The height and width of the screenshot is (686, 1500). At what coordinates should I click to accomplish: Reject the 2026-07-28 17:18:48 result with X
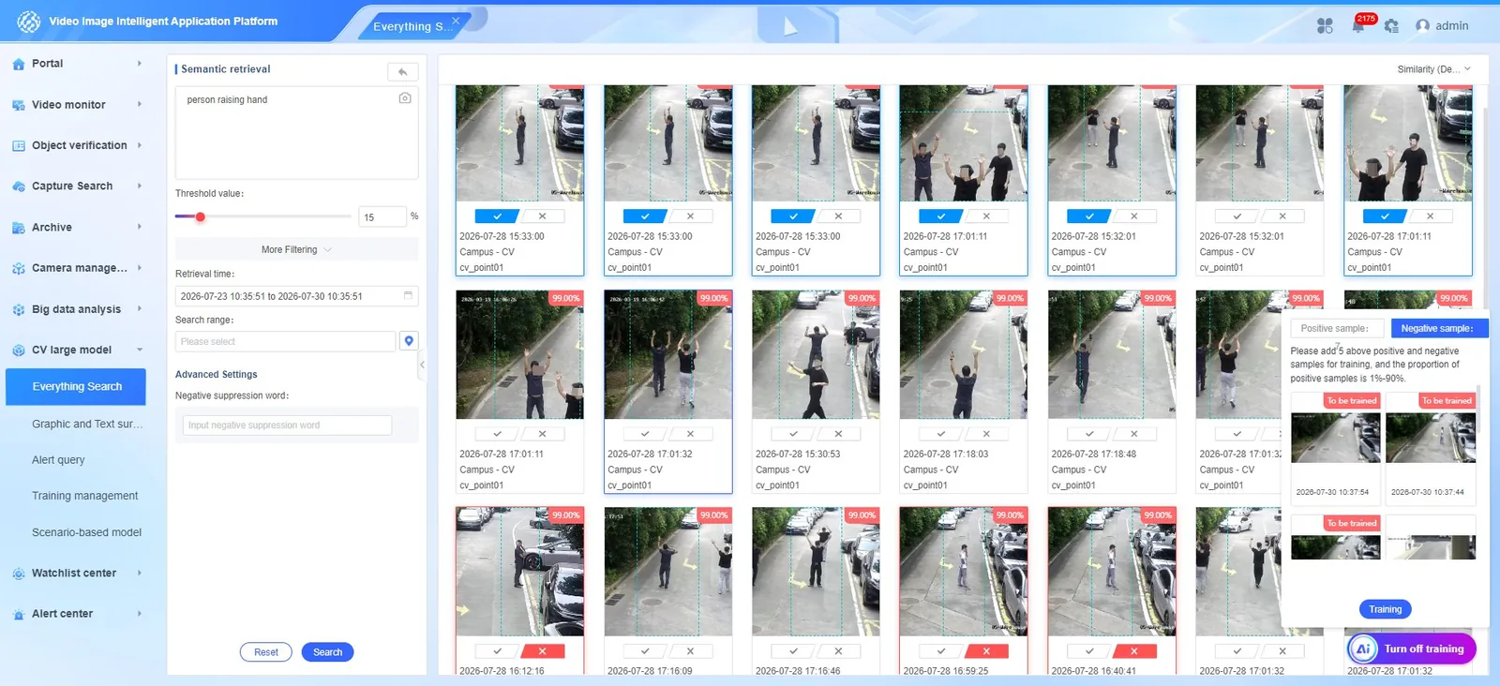[x=1134, y=434]
